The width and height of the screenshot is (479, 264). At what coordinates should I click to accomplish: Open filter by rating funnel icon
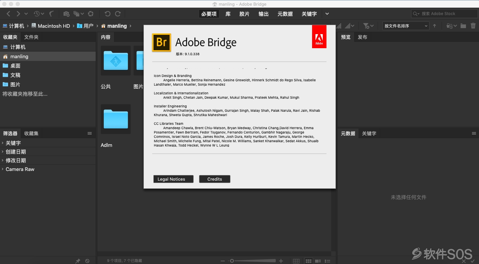(368, 26)
